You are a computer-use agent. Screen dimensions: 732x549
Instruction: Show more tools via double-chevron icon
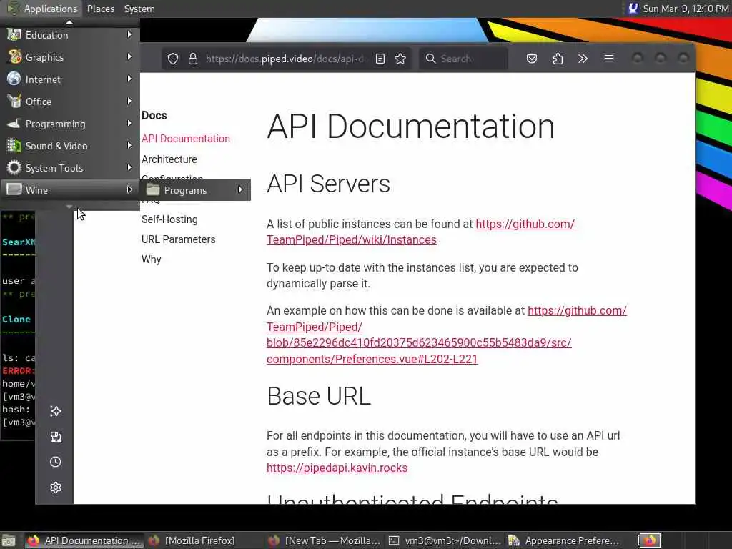[x=583, y=59]
